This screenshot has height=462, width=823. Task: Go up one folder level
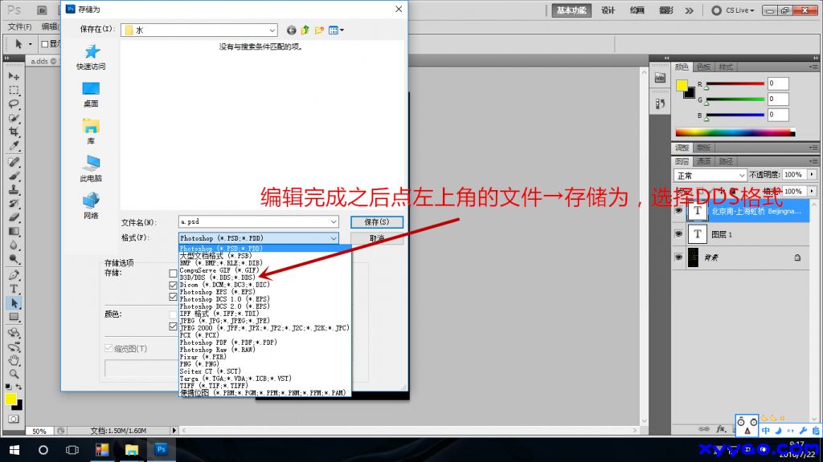(305, 30)
